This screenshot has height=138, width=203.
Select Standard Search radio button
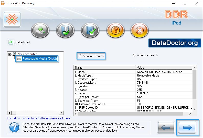80,56
